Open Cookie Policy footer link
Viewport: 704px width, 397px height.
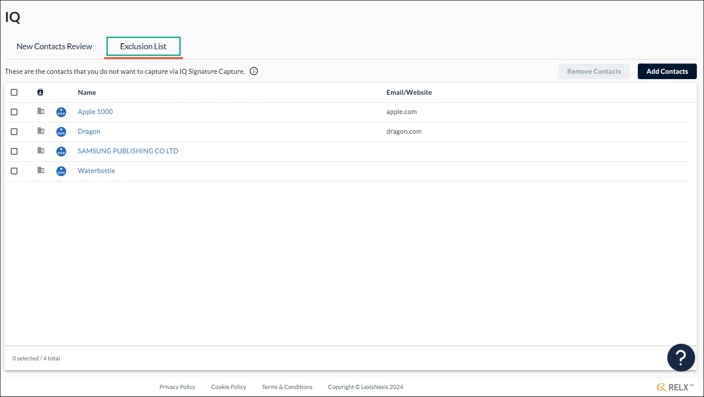229,387
